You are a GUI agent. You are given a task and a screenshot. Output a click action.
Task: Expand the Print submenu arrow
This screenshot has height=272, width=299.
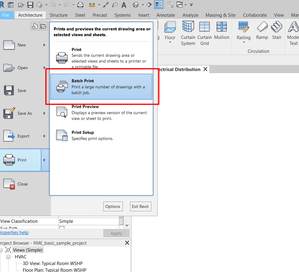45,160
